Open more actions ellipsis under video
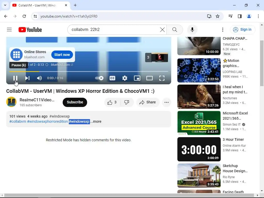 pyautogui.click(x=167, y=102)
